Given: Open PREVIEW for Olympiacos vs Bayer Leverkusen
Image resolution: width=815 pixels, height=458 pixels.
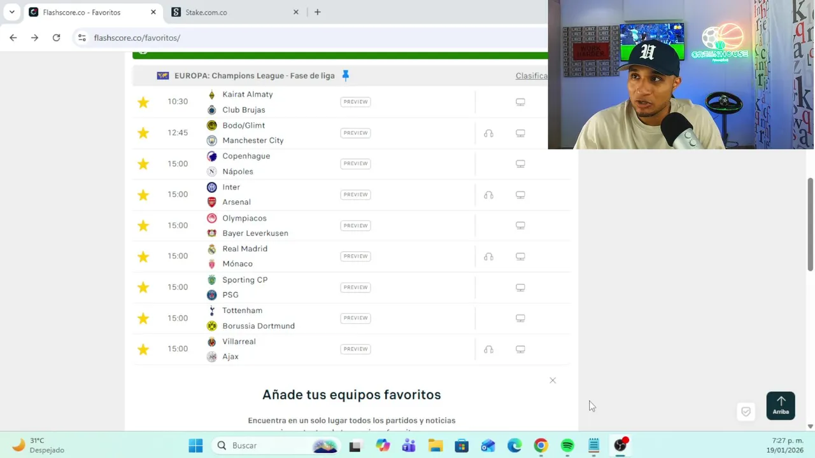Looking at the screenshot, I should pyautogui.click(x=355, y=226).
